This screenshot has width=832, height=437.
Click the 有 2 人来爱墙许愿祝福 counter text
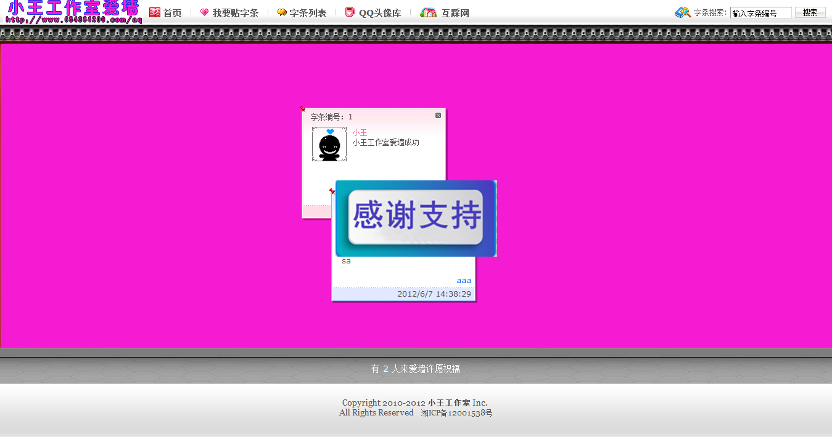click(416, 369)
